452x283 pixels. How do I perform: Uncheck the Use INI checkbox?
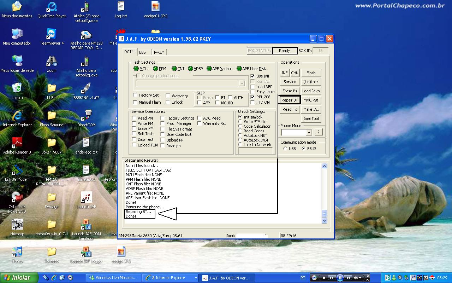click(252, 76)
